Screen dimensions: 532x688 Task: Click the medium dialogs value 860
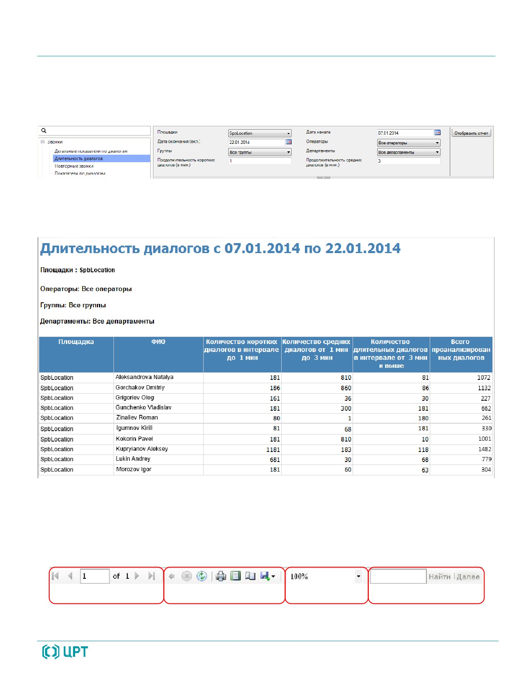tap(346, 388)
